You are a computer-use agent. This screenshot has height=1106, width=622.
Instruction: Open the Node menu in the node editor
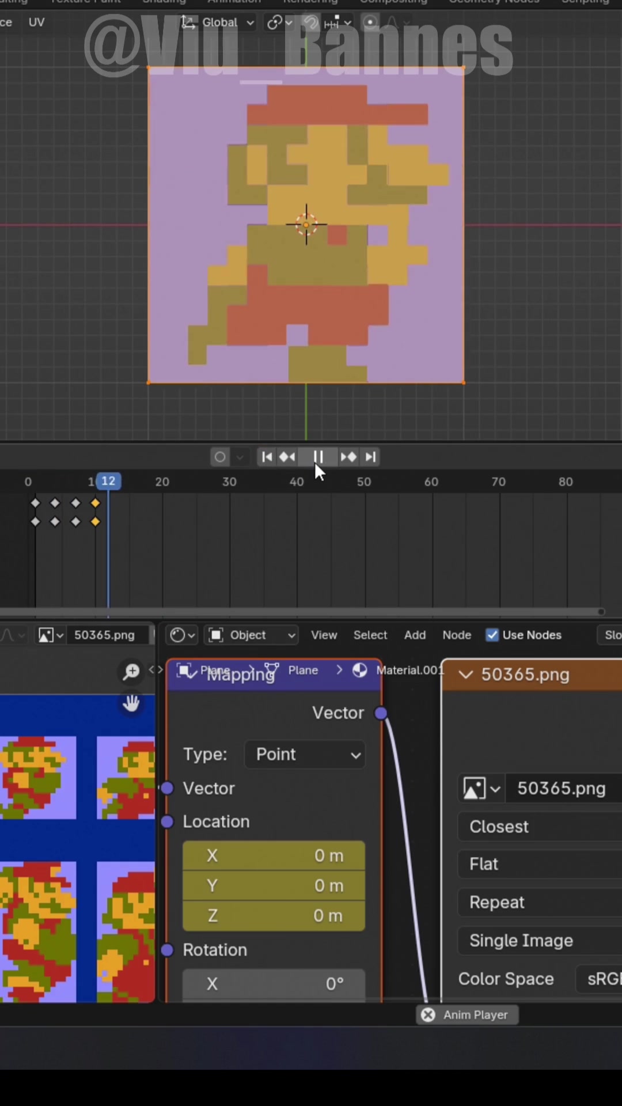[x=457, y=635]
